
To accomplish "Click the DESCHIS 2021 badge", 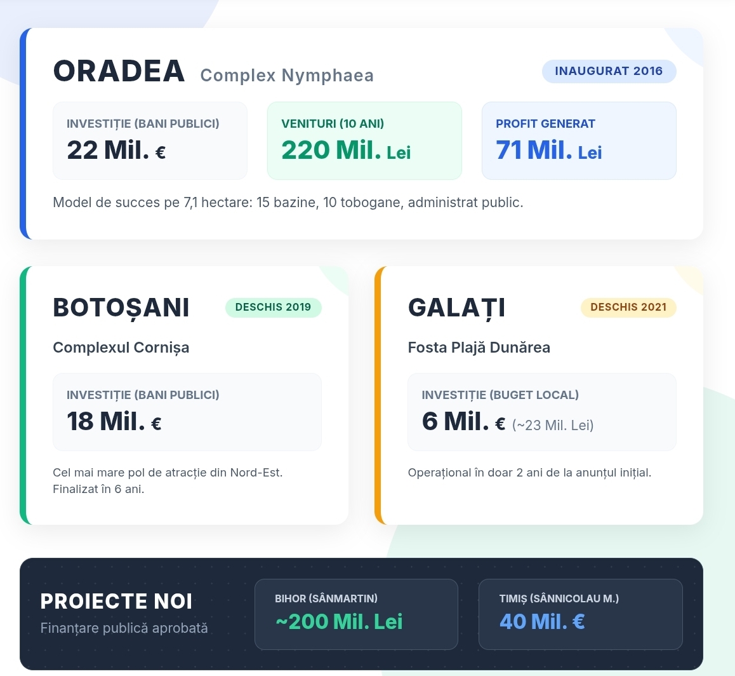I will [628, 308].
